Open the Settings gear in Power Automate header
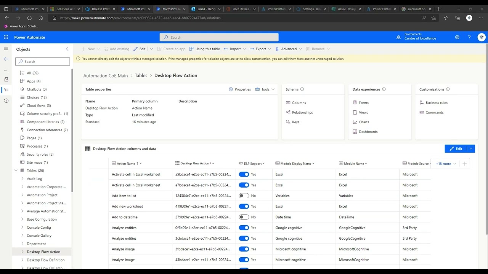The image size is (488, 274). (x=457, y=37)
